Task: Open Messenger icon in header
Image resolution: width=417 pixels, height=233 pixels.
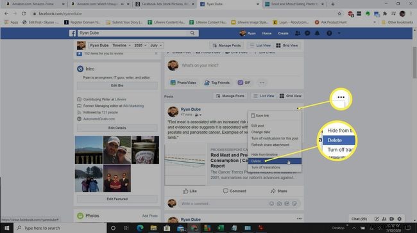Action: (307, 33)
